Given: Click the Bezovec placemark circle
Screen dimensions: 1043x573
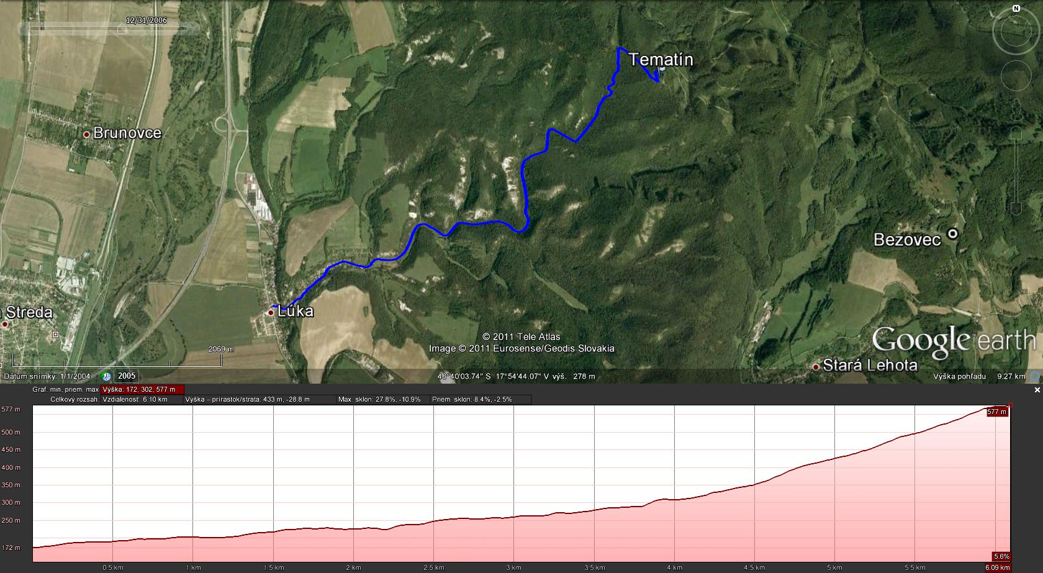Looking at the screenshot, I should [952, 234].
